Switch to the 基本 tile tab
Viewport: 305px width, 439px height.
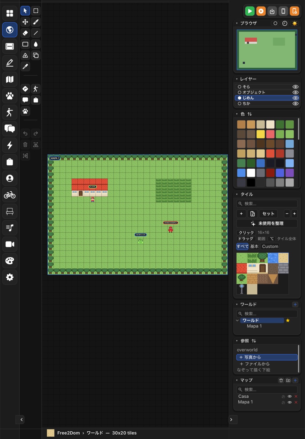255,247
